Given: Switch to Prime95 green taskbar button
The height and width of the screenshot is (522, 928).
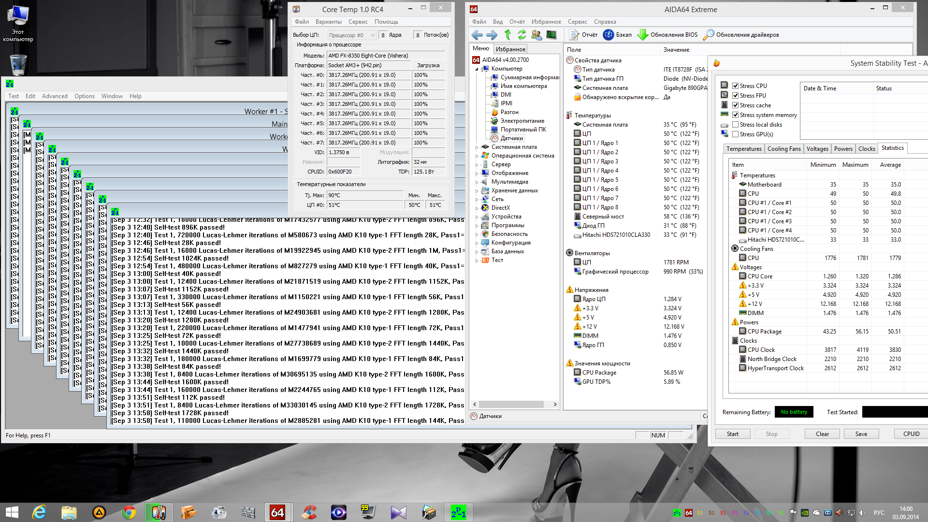Looking at the screenshot, I should (458, 512).
